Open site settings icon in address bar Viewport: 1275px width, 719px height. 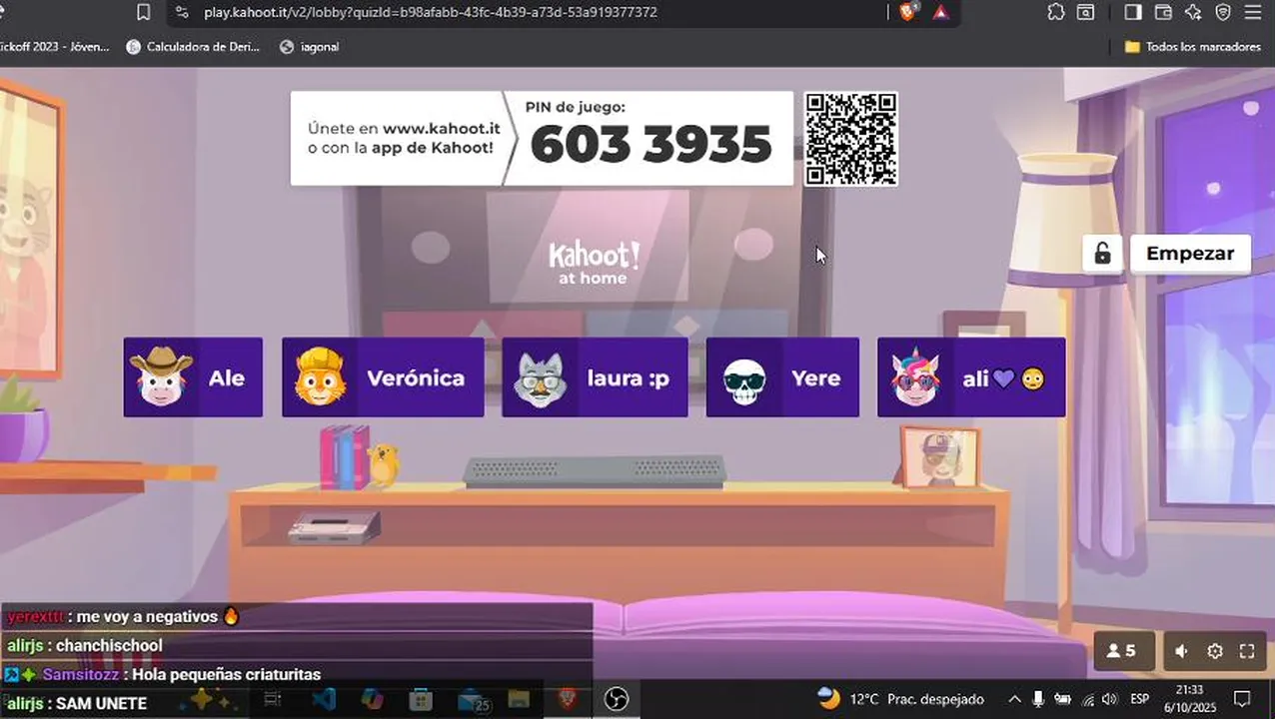coord(181,12)
